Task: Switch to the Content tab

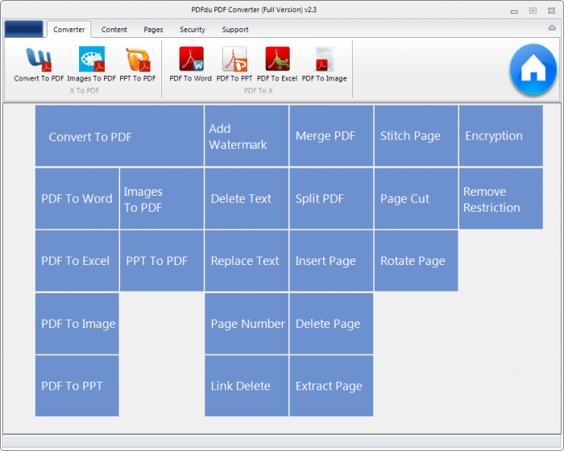Action: coord(114,30)
